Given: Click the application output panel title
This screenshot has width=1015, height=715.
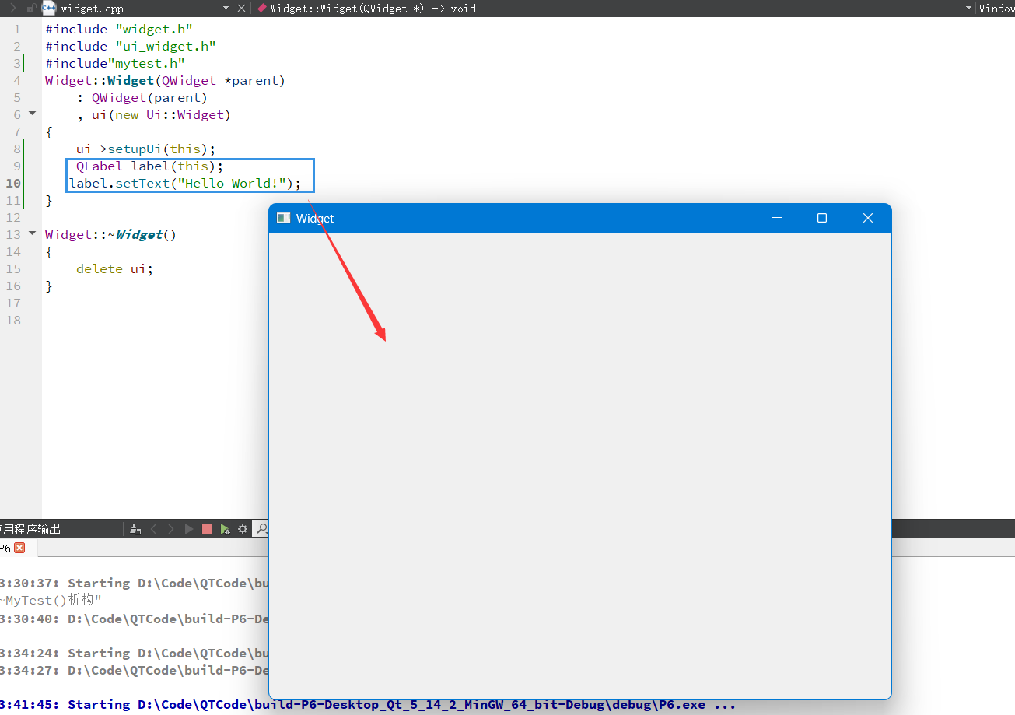Looking at the screenshot, I should (x=30, y=529).
